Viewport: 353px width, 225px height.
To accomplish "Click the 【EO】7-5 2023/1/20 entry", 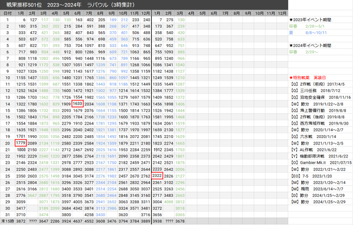I will tap(311, 176).
